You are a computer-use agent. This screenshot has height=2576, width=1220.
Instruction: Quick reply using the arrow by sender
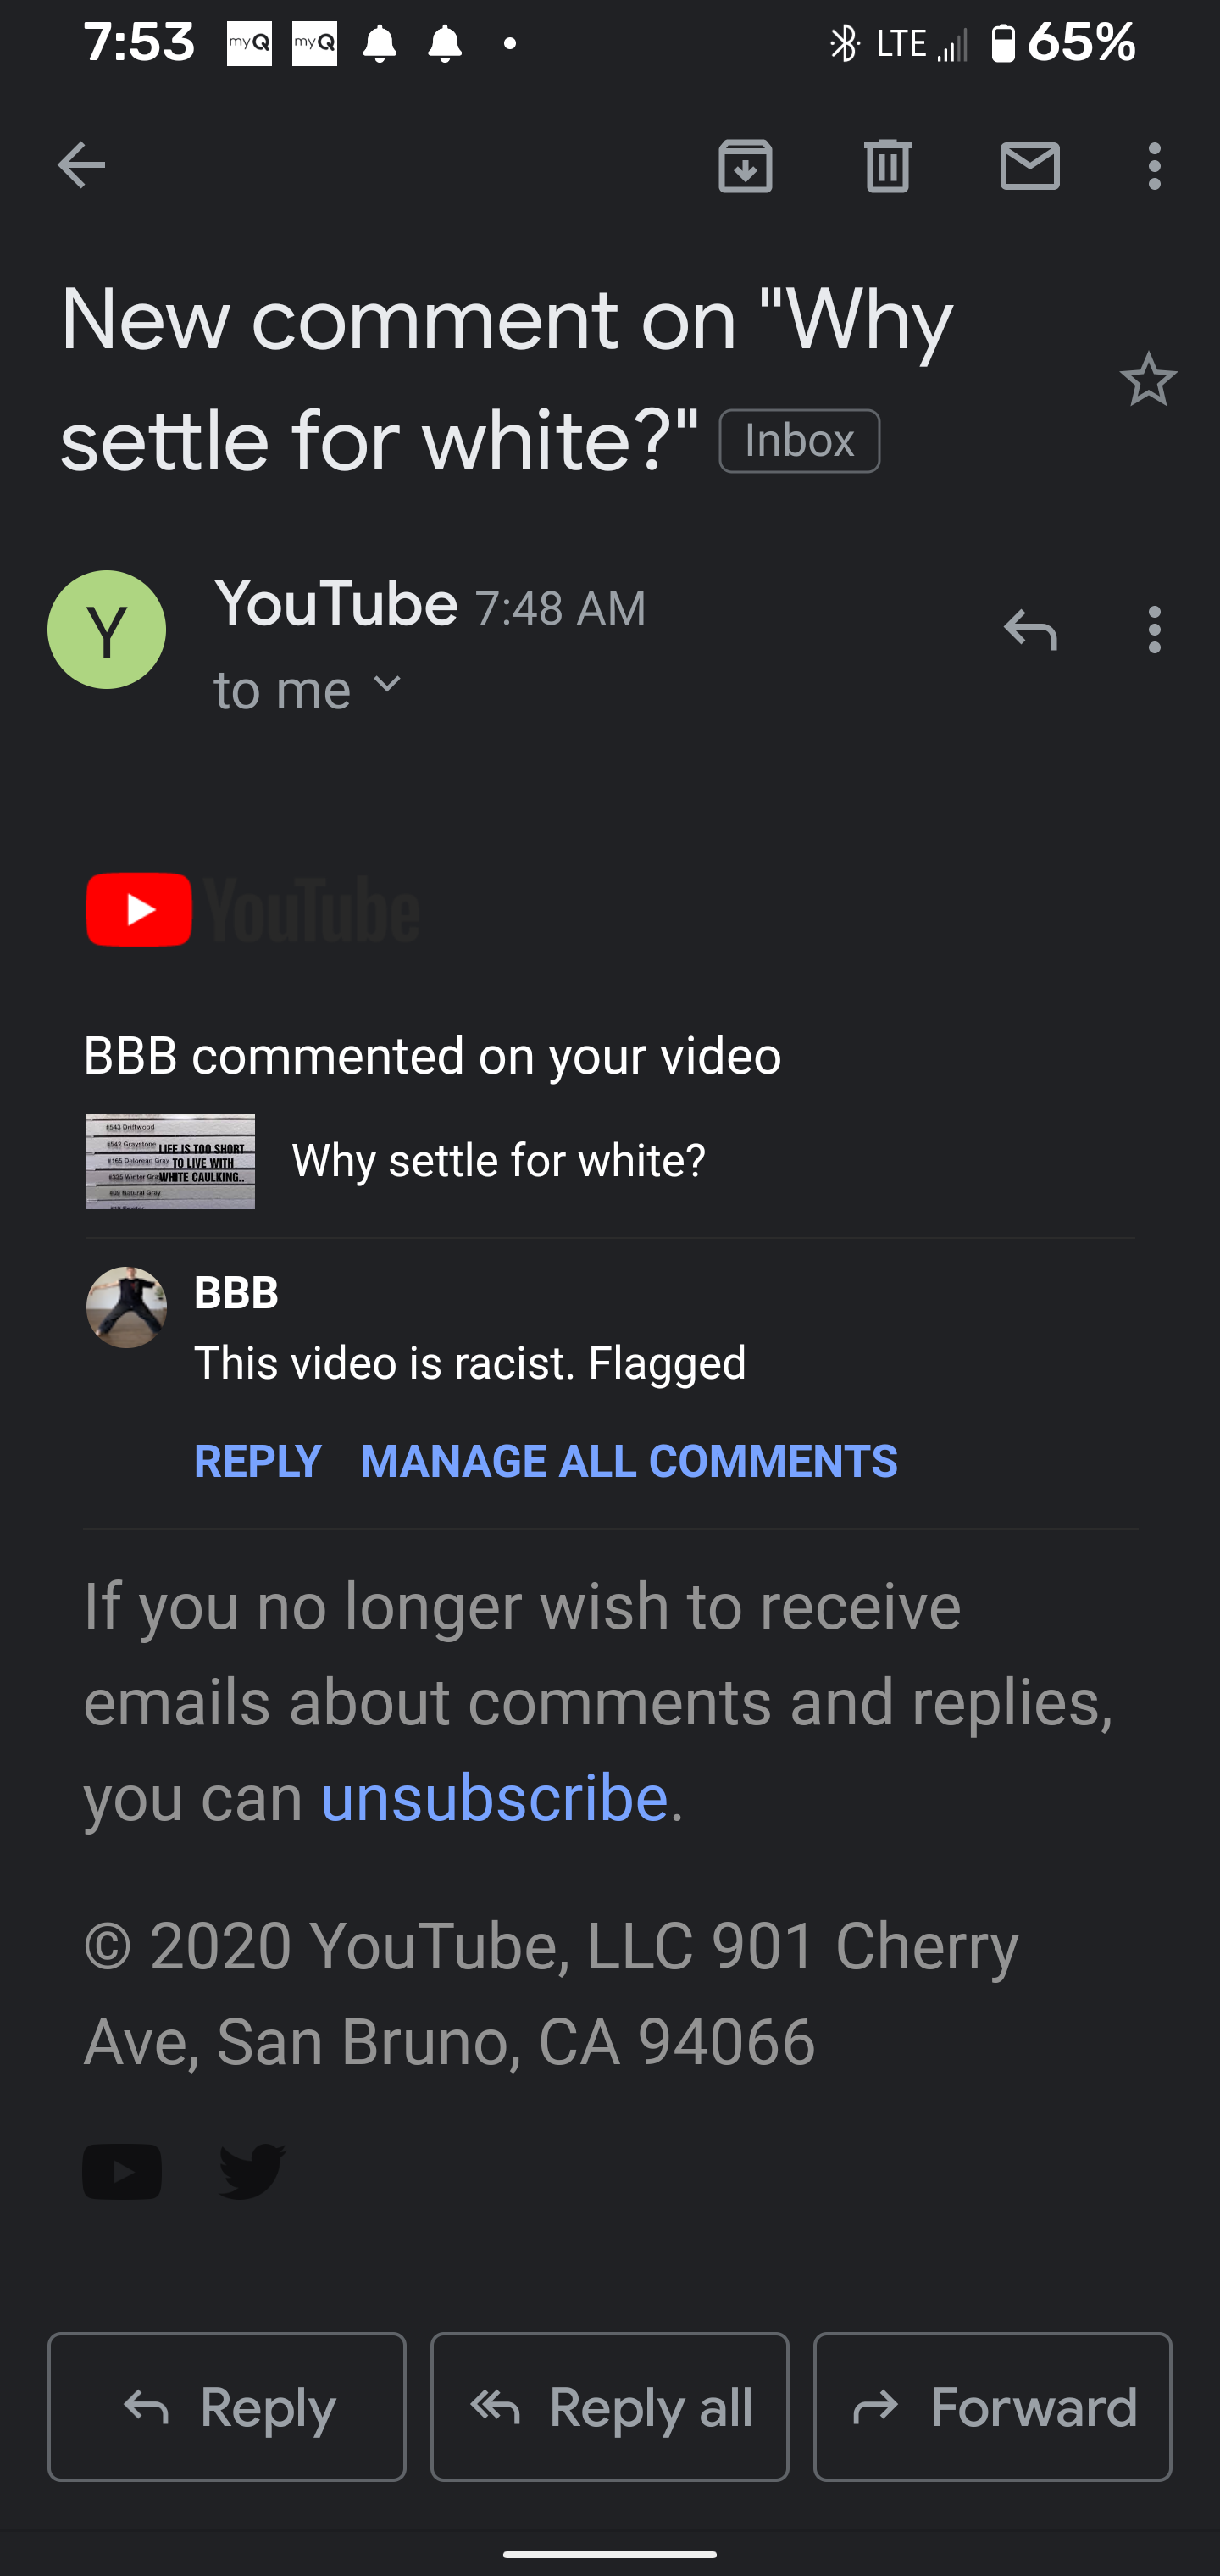click(1030, 630)
